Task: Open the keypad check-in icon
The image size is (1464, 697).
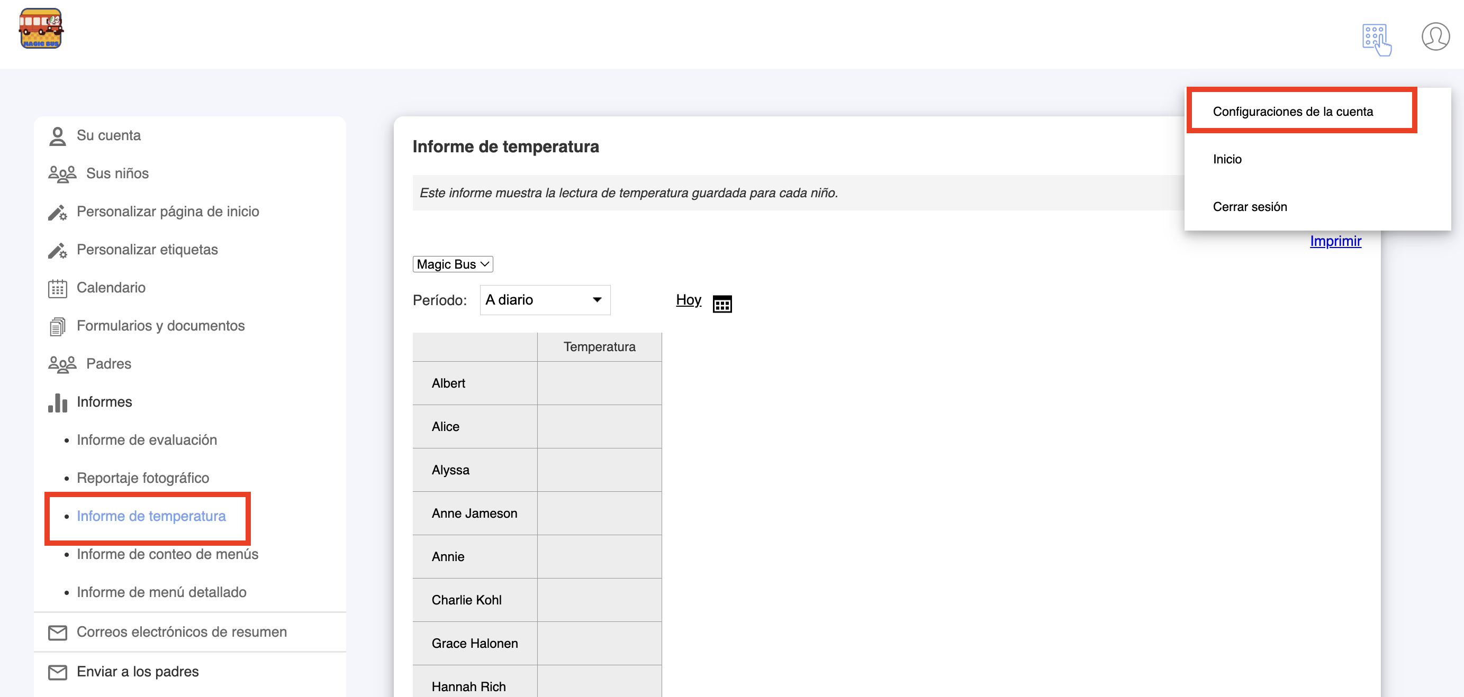Action: coord(1376,39)
